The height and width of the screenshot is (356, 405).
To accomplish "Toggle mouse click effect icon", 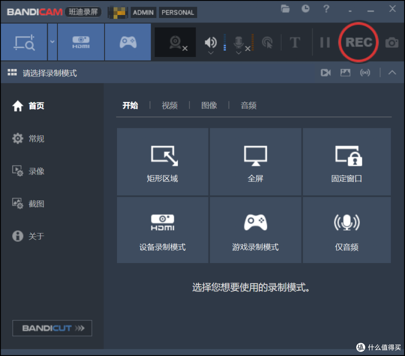I will [267, 42].
